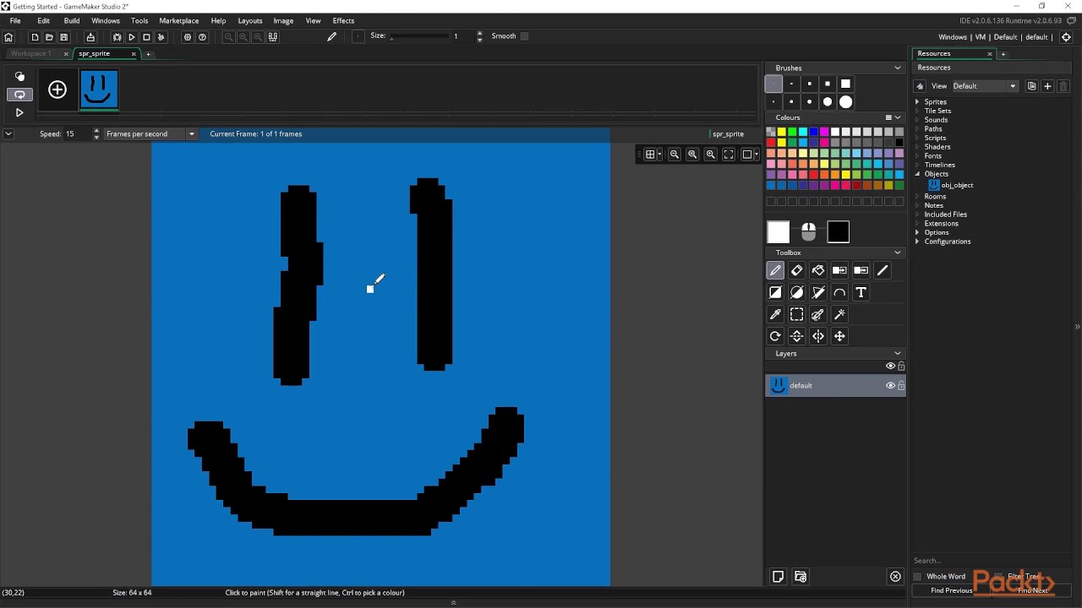Click the Debug bug icon

click(x=117, y=37)
